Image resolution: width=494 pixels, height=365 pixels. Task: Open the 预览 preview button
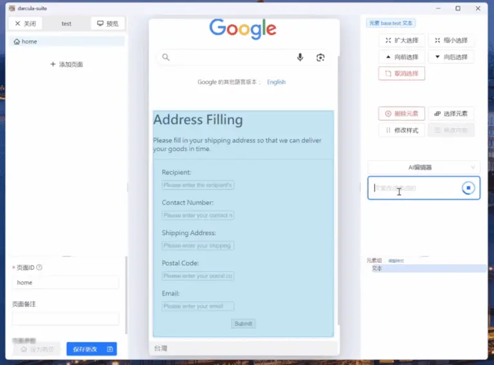click(x=108, y=24)
